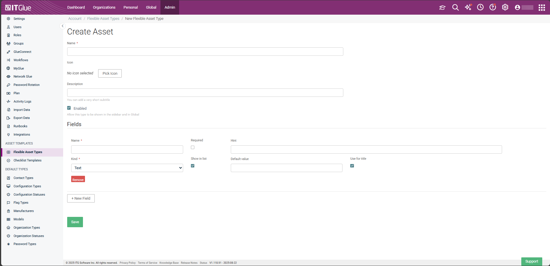Open the Release Notes footer link
550x266 pixels.
pos(189,263)
